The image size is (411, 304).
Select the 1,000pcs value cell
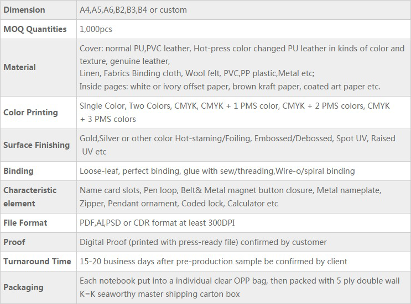coord(97,29)
